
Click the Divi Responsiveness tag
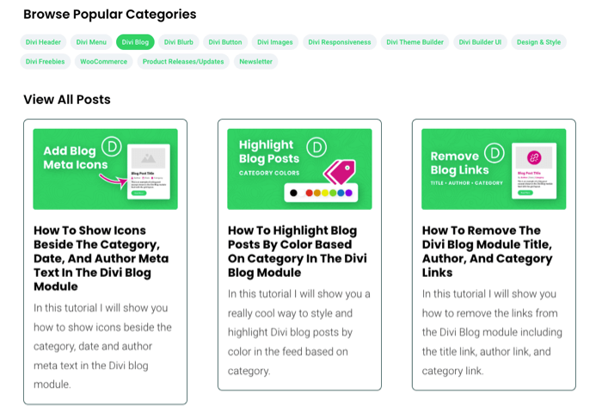click(x=340, y=41)
